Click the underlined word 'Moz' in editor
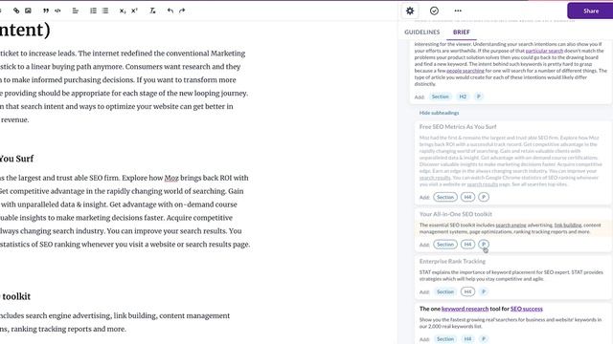 [171, 178]
